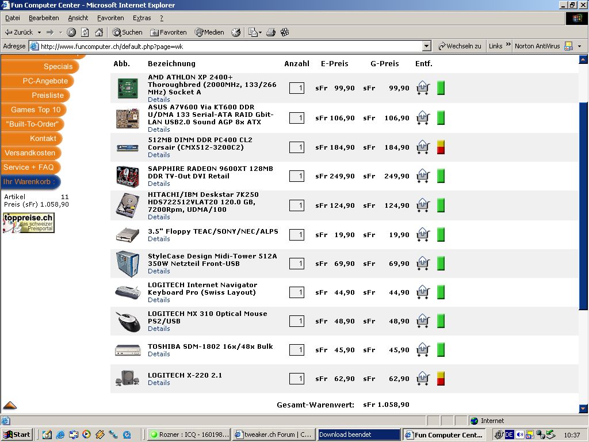Expand the Norton AntiVirus toolbar dropdown
Screen dimensions: 589x442
click(579, 46)
